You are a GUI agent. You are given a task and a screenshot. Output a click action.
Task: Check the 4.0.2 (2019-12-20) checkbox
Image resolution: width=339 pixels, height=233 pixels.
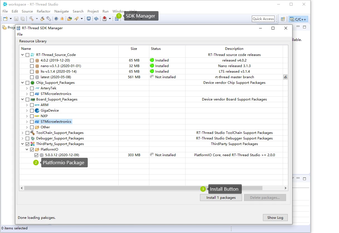[32, 60]
